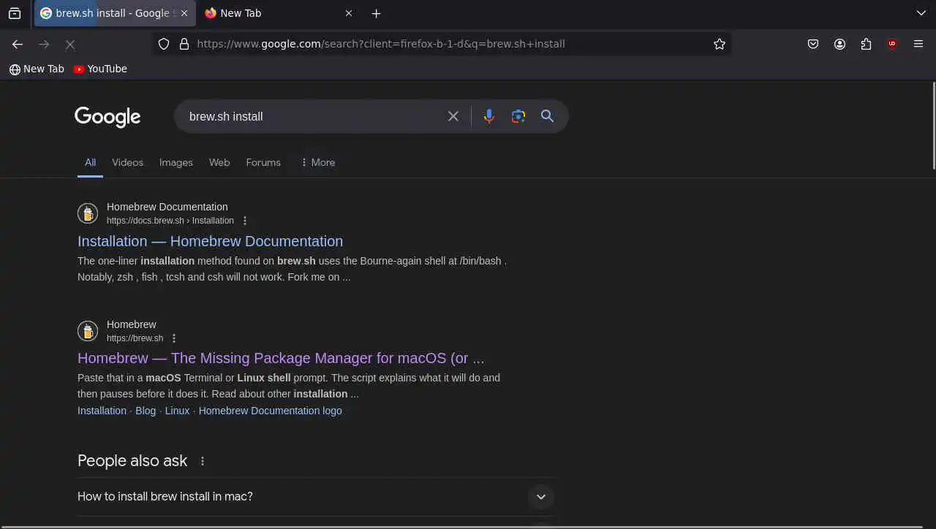936x529 pixels.
Task: Click the https://brew.sh URL text
Action: (135, 338)
